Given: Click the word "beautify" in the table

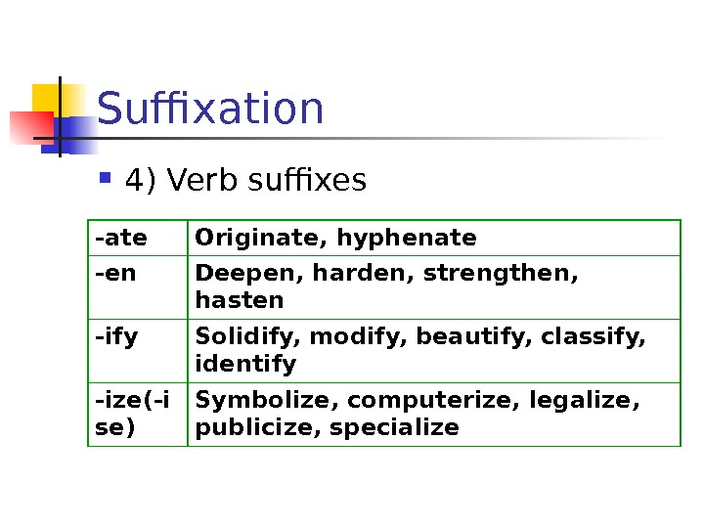Looking at the screenshot, I should (476, 338).
